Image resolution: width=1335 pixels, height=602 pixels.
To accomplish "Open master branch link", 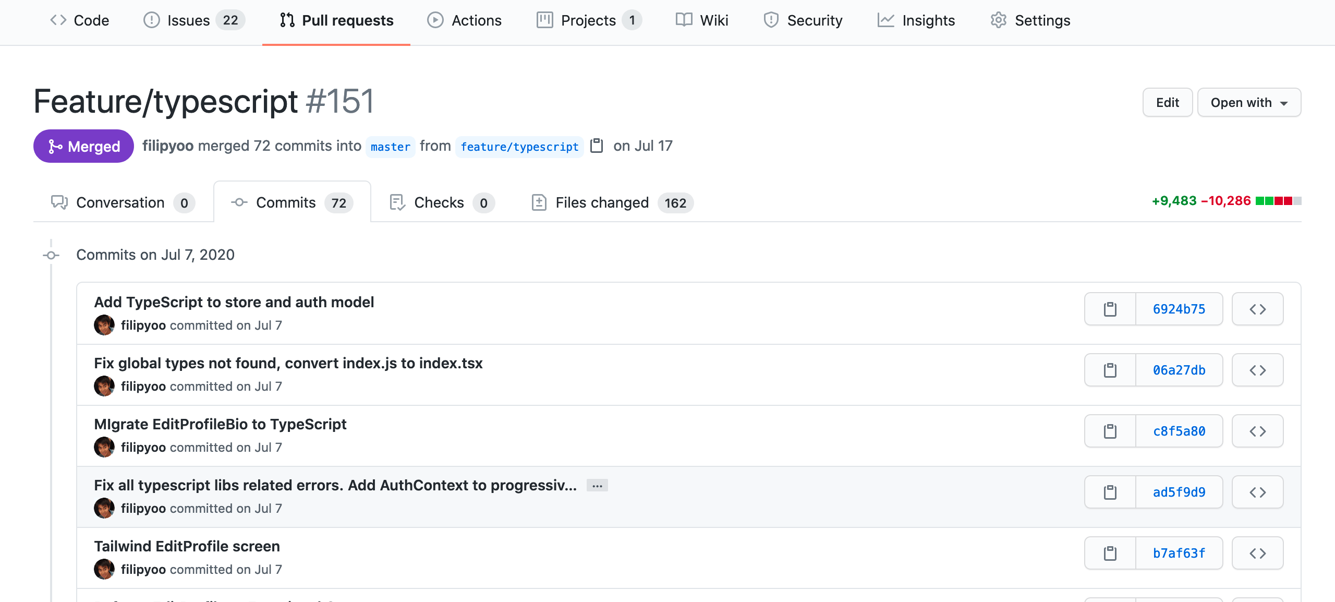I will pyautogui.click(x=390, y=147).
